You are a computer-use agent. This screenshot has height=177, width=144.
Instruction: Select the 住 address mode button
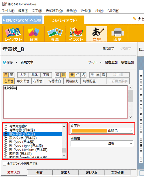pyautogui.click(x=78, y=75)
